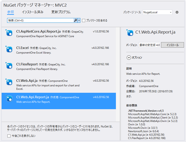The image size is (186, 142).
Task: Click dependency C1.Web.Api.ja (≥ 4.0.20162.56)
Action: click(146, 135)
